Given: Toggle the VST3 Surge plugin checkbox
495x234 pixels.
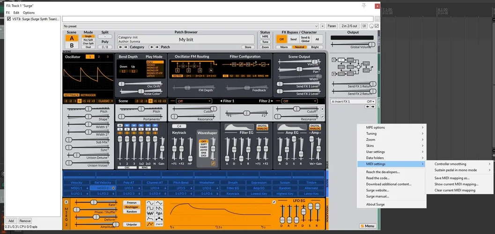Looking at the screenshot, I should pos(9,19).
